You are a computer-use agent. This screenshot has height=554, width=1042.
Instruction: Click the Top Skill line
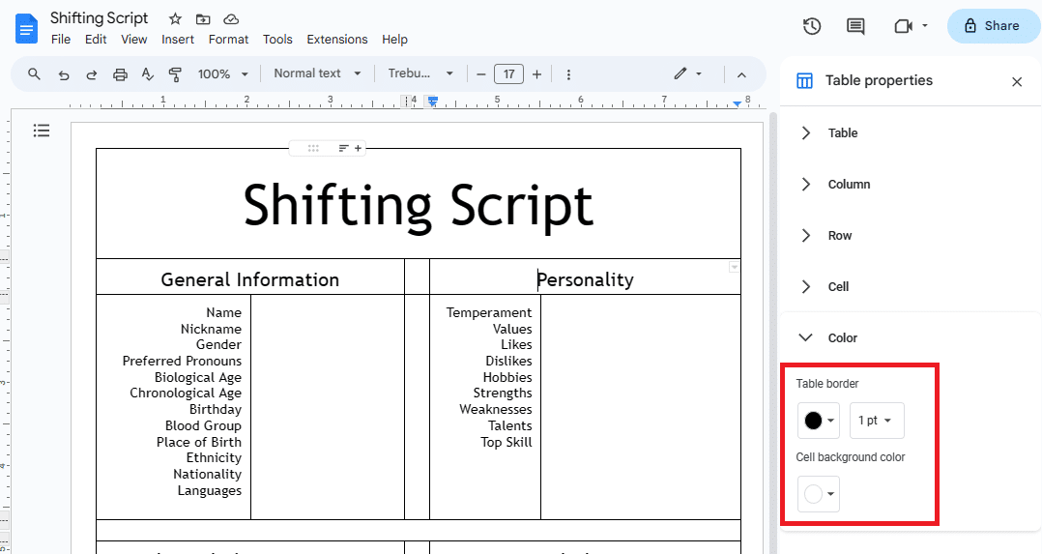click(507, 442)
